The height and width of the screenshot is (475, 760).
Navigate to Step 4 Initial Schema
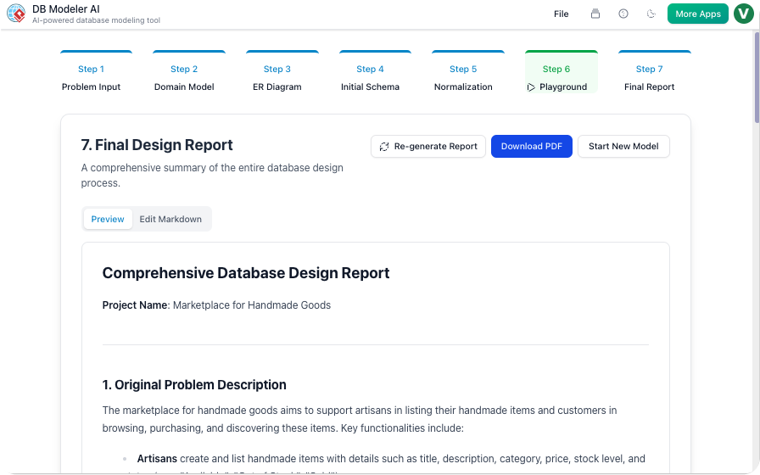[x=370, y=77]
